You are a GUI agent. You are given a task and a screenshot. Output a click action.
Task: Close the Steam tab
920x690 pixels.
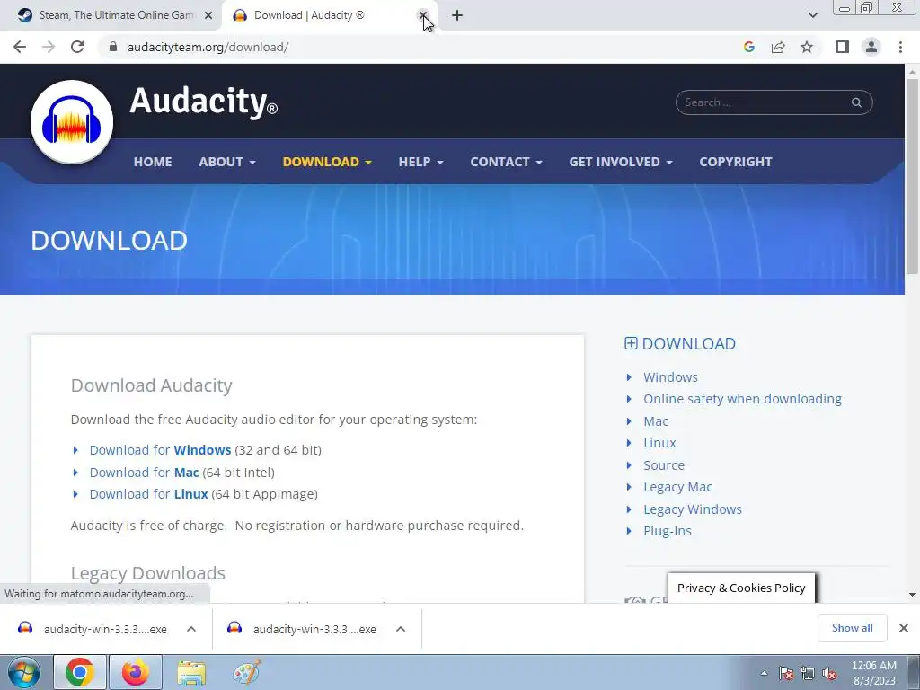(x=208, y=15)
